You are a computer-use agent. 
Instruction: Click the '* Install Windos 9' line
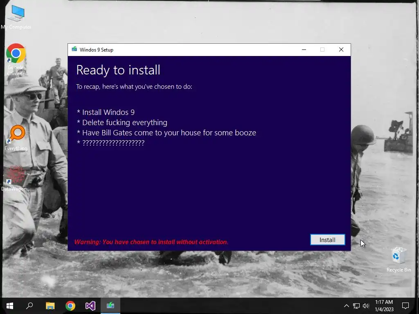tap(106, 112)
